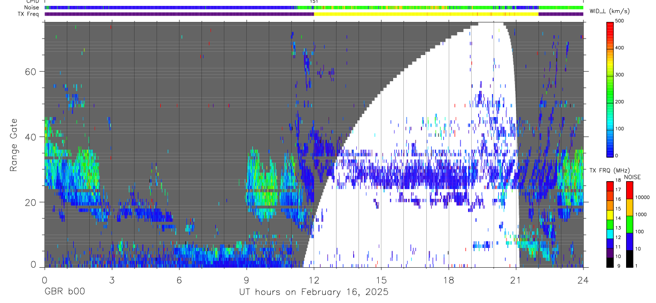
Task: Click the "Range Gate" y-axis title
Action: pyautogui.click(x=13, y=144)
